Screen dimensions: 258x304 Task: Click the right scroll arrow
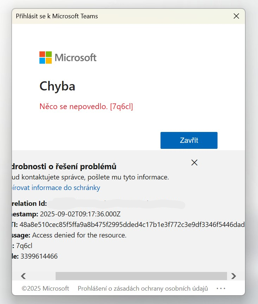click(x=234, y=276)
